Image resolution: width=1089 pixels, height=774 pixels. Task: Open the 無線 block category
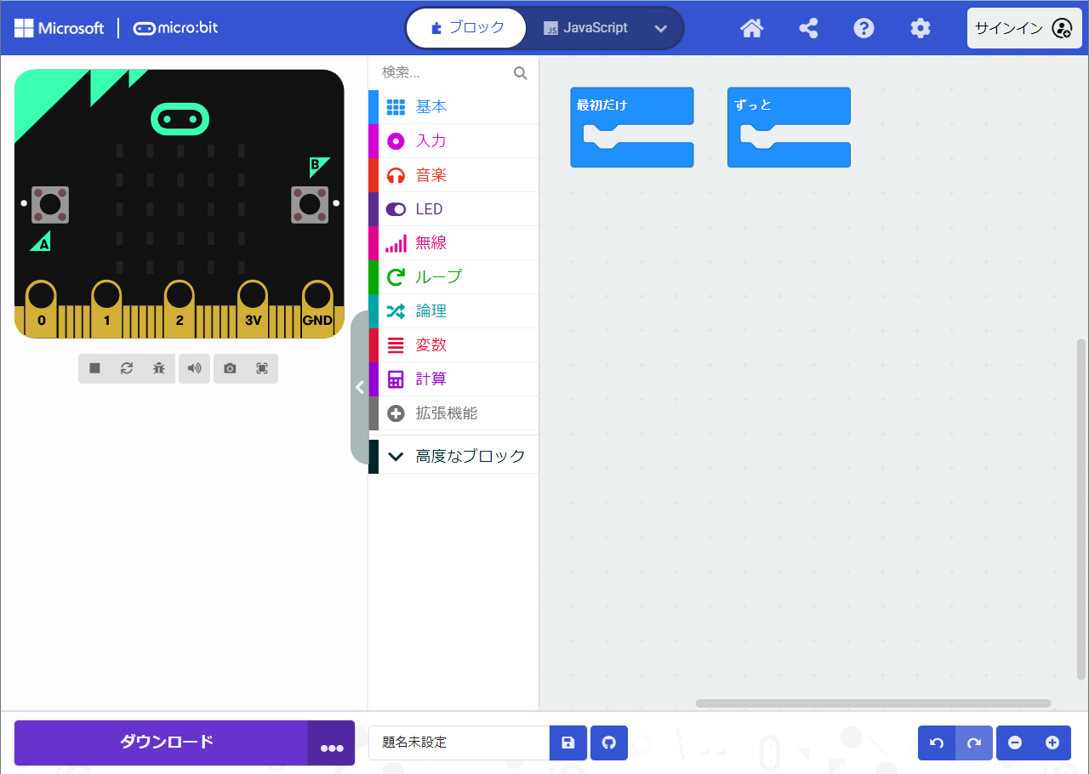click(453, 243)
